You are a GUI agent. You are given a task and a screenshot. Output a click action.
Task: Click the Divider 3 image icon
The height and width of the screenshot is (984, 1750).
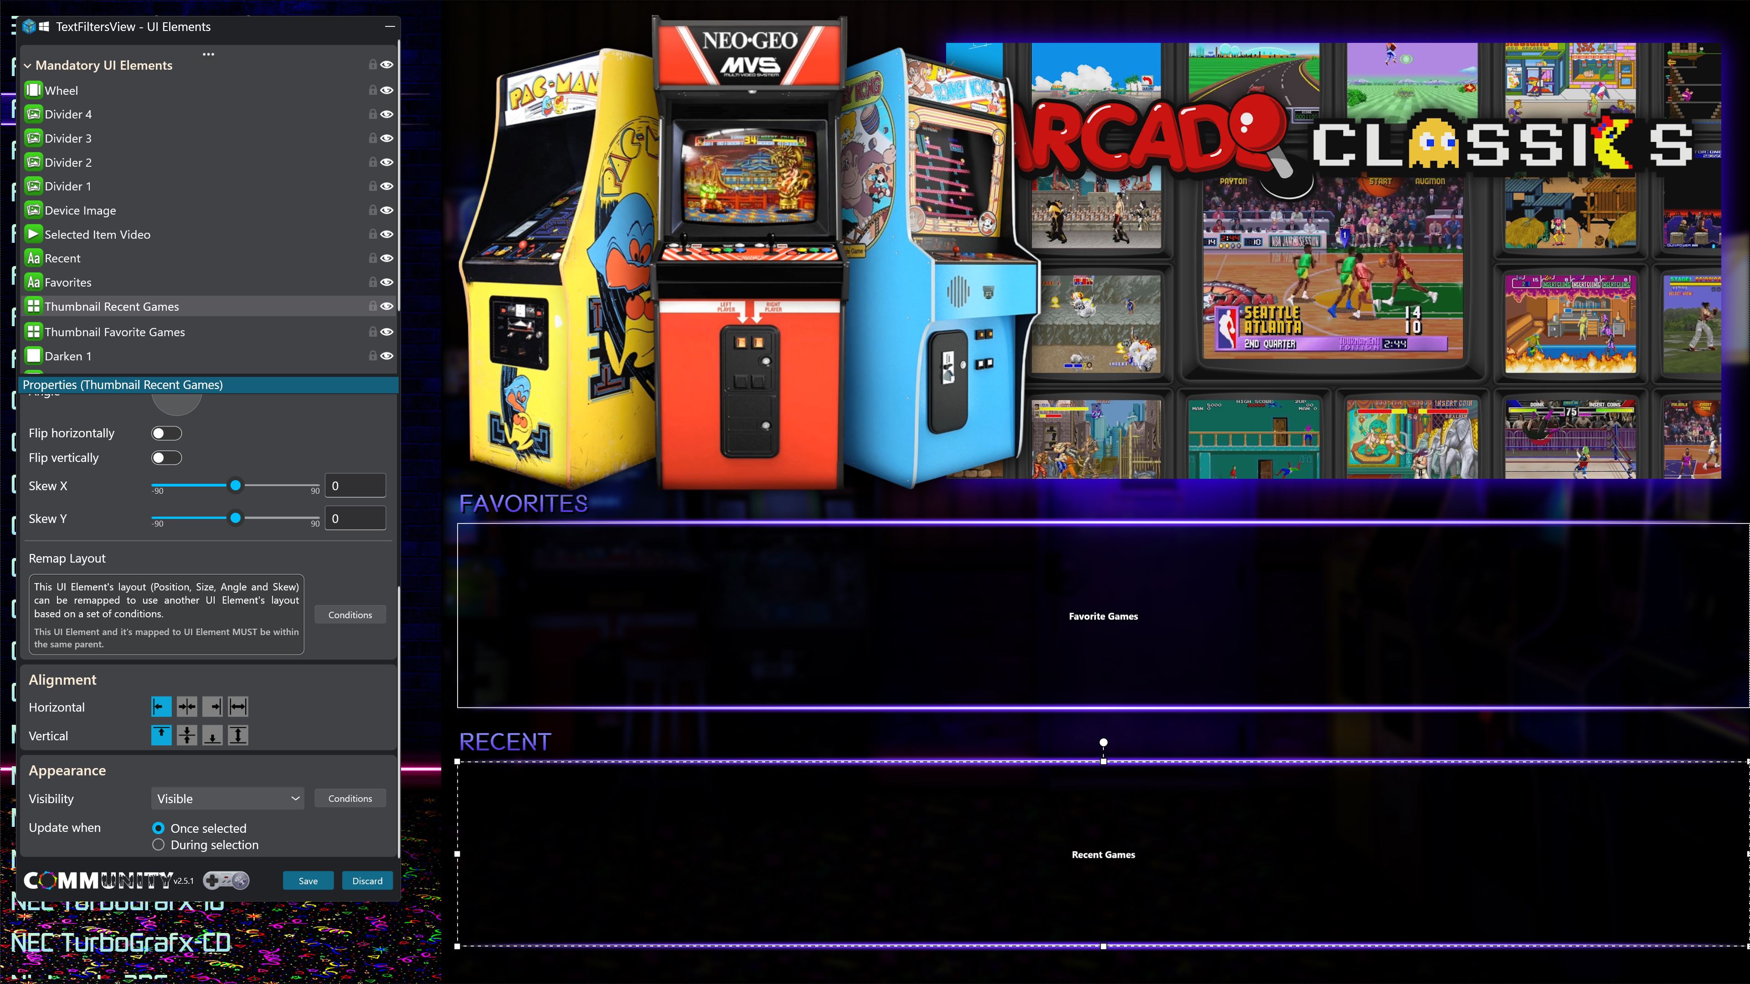tap(33, 138)
